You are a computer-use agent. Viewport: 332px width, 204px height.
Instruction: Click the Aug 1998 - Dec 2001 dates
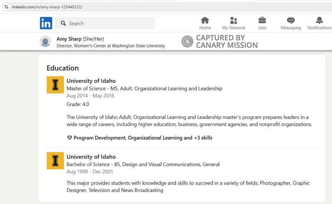(90, 172)
